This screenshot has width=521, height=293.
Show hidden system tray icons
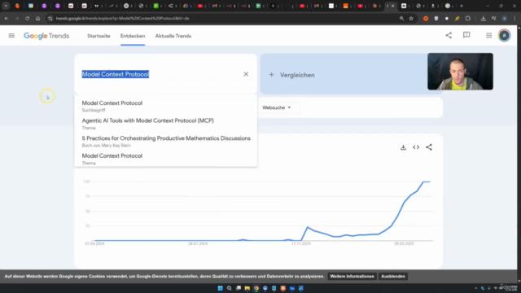click(475, 288)
